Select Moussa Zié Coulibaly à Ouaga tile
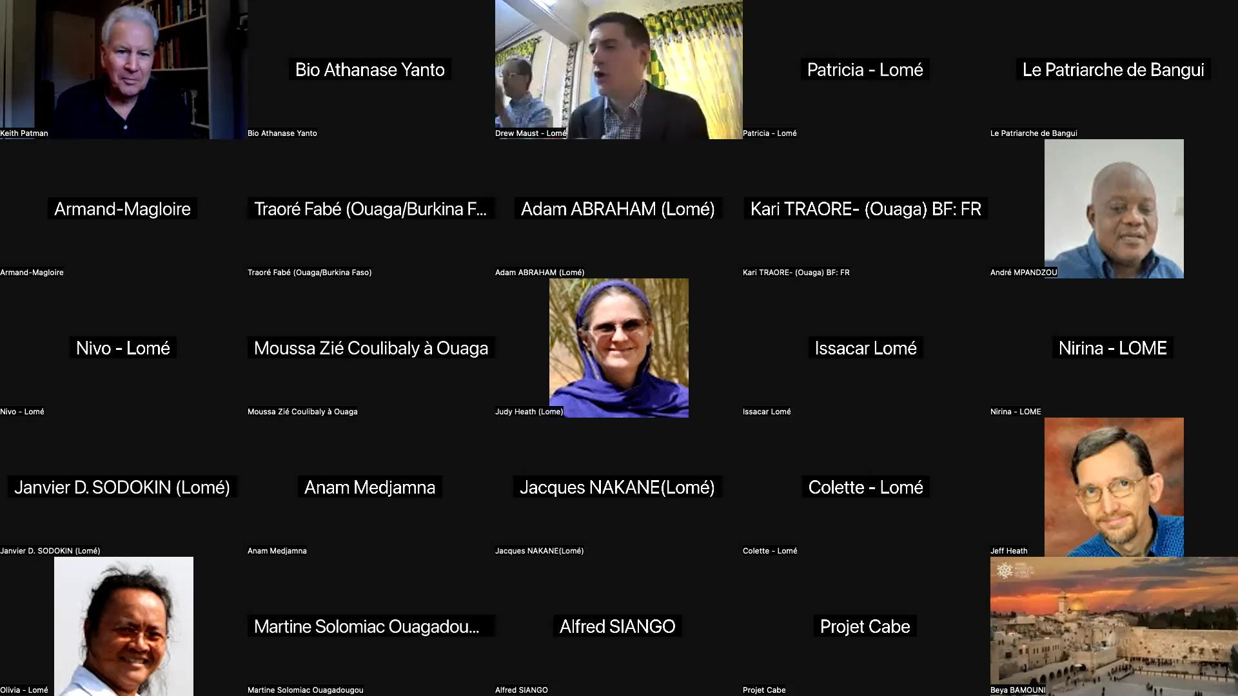 point(371,348)
